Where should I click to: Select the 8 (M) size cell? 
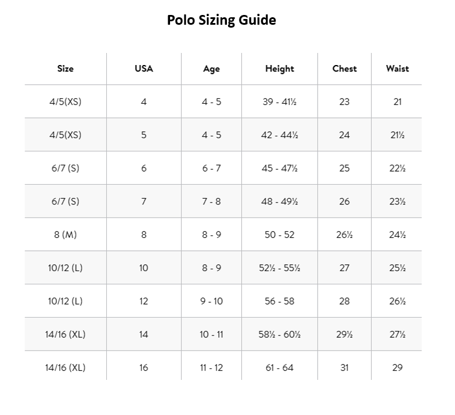[x=65, y=235]
